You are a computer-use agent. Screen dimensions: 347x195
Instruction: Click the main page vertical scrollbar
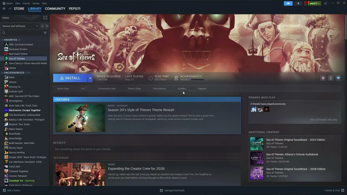coord(346,27)
